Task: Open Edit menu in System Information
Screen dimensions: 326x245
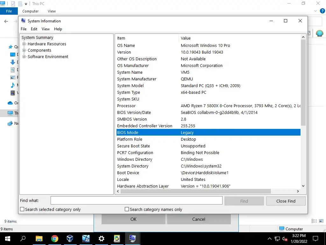Action: [x=34, y=29]
